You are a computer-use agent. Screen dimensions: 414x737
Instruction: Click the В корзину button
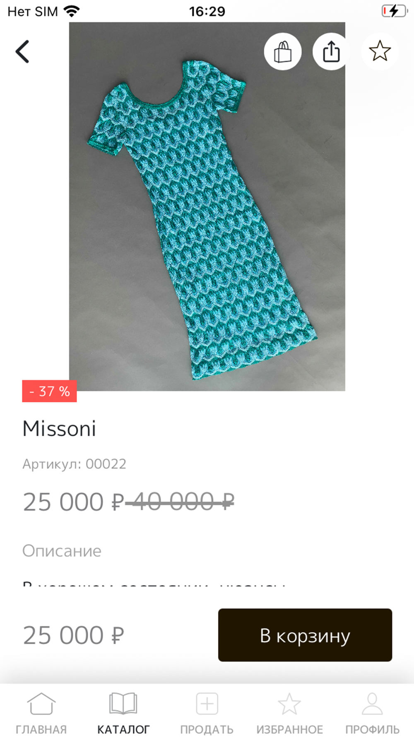[305, 635]
